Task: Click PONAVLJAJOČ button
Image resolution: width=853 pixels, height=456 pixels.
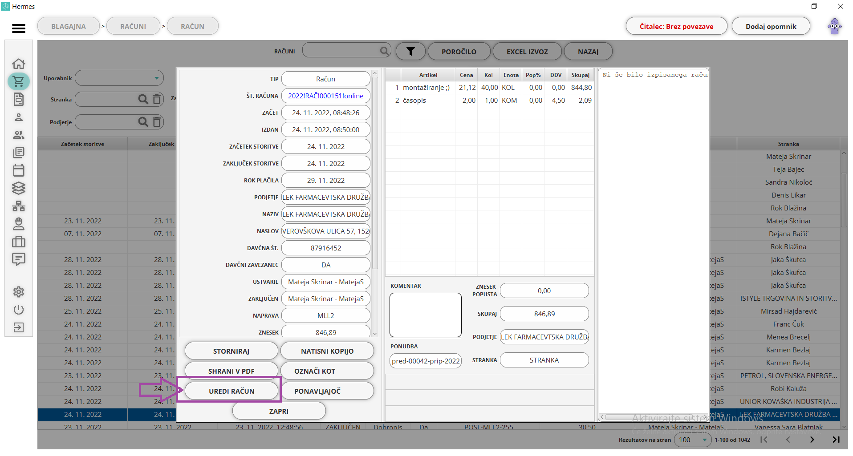Action: tap(327, 391)
